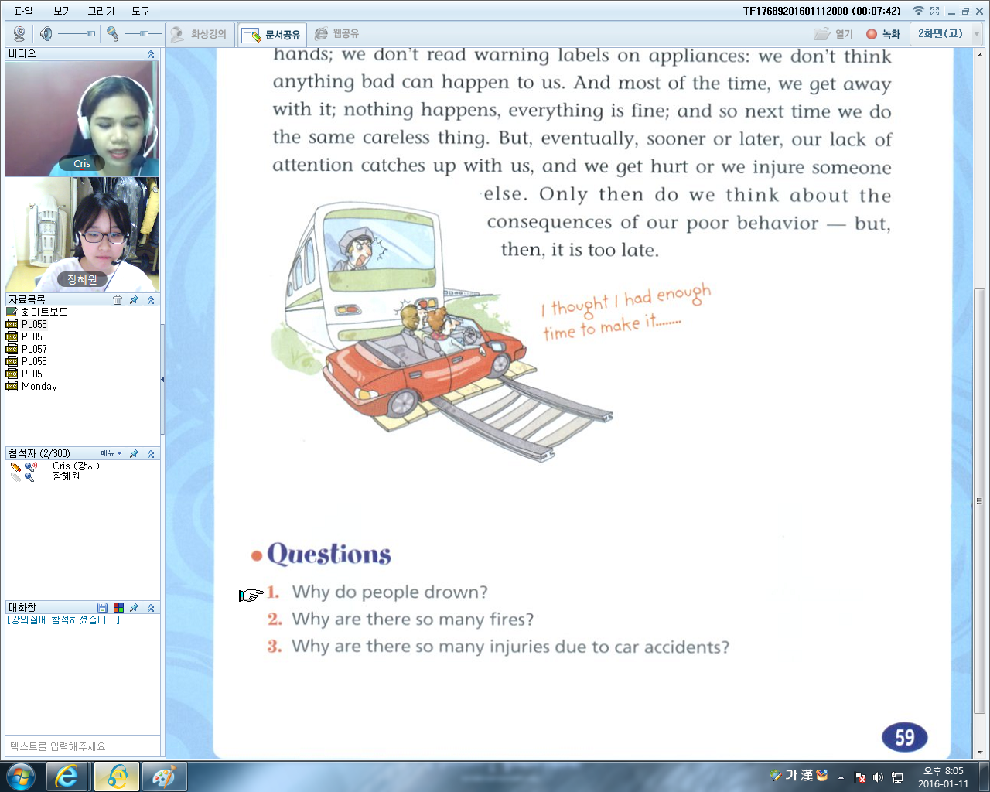Open Internet Explorer from the taskbar
This screenshot has width=990, height=792.
point(67,777)
